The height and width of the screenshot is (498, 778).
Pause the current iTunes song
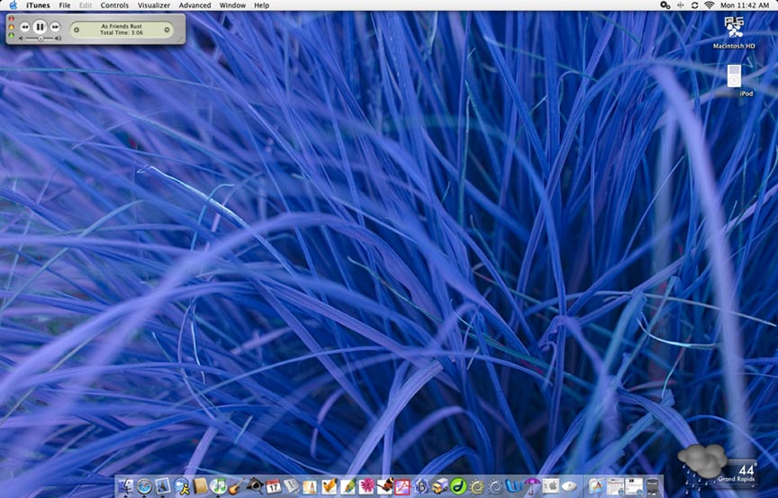pos(40,27)
